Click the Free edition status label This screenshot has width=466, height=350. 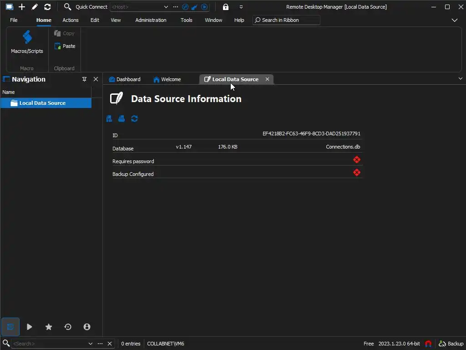pyautogui.click(x=369, y=344)
